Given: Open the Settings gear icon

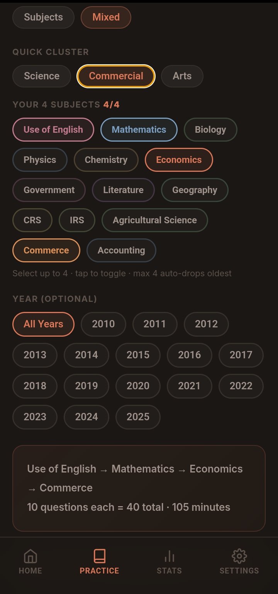Looking at the screenshot, I should [x=239, y=556].
